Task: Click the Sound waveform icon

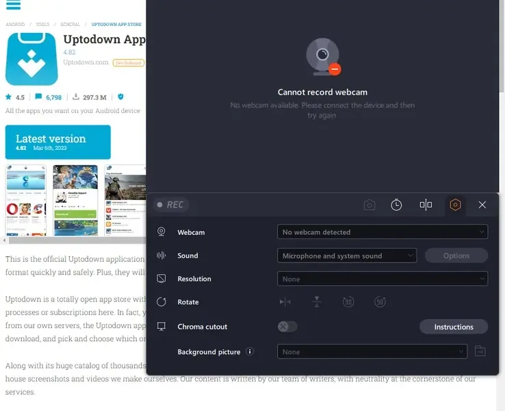Action: [161, 256]
